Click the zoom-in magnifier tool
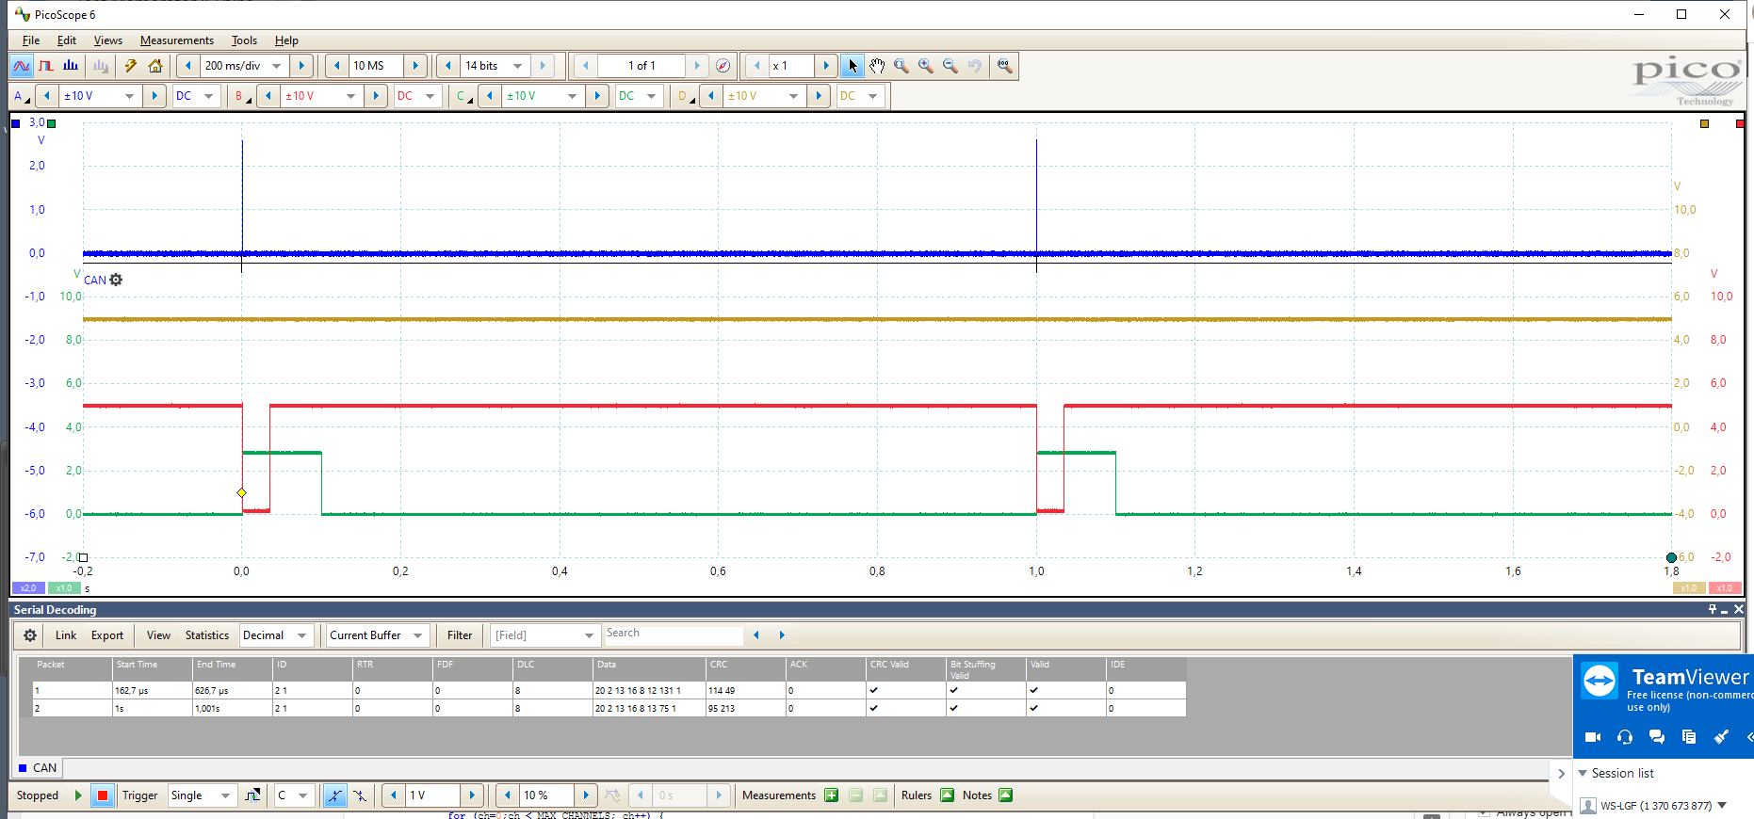The image size is (1754, 819). pyautogui.click(x=926, y=66)
